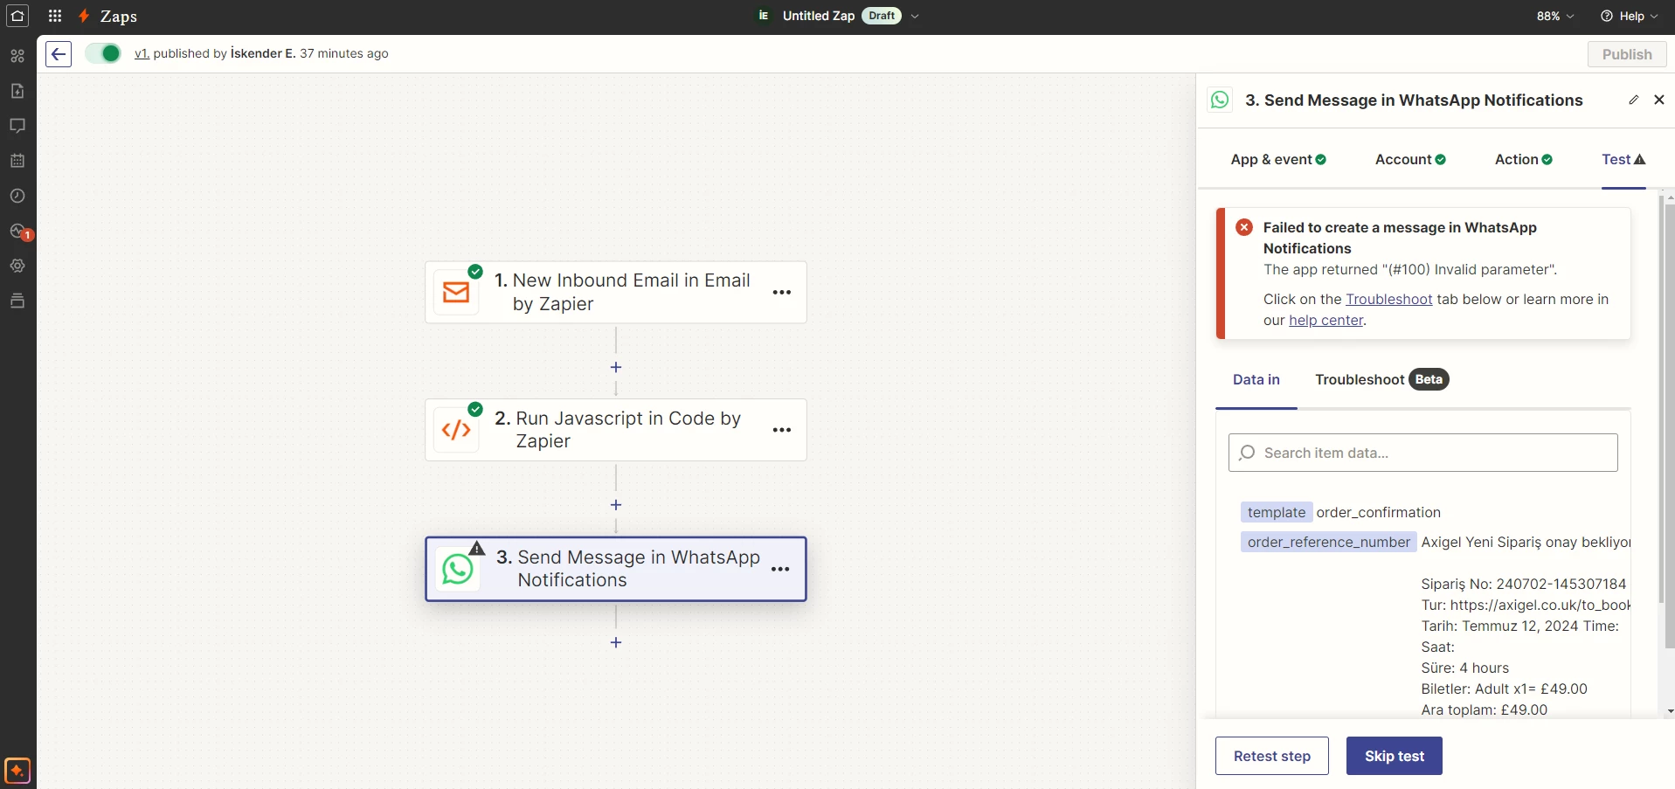
Task: Switch to Account tab
Action: (x=1410, y=159)
